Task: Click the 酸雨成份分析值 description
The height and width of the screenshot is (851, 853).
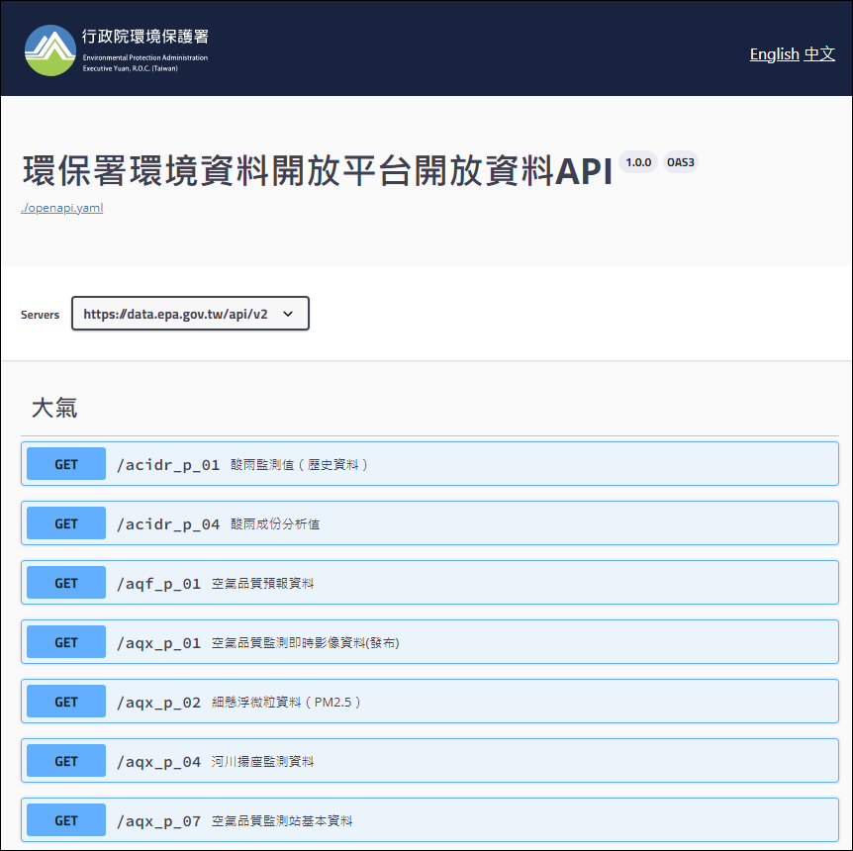Action: 275,524
